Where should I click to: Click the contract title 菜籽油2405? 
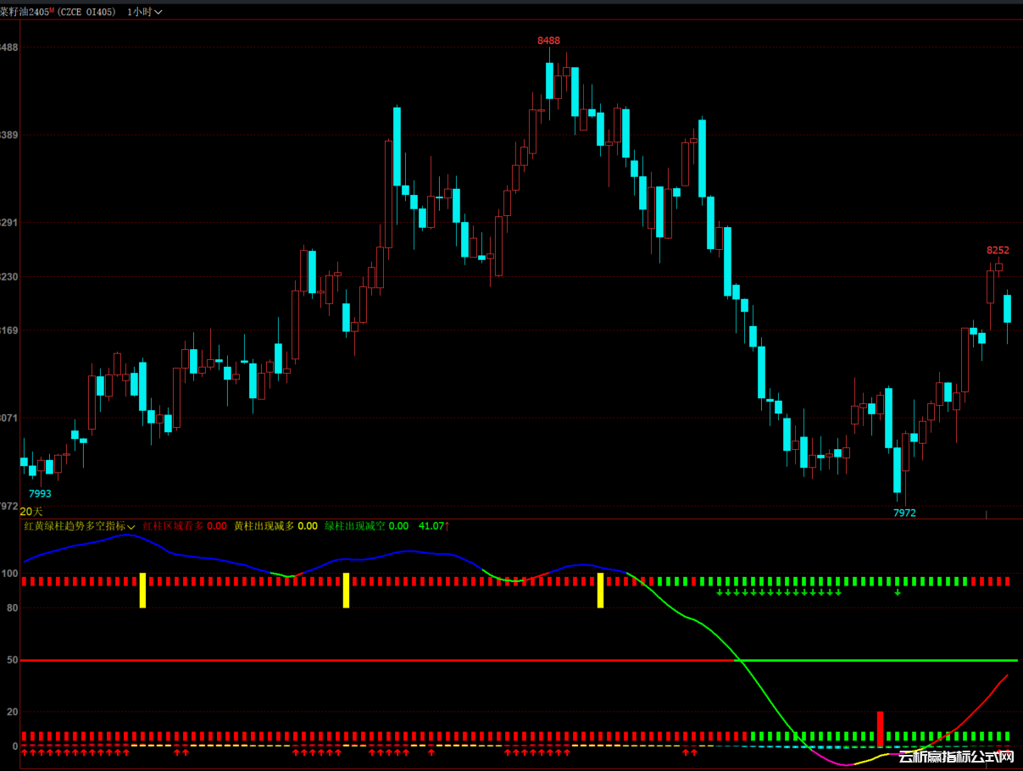(x=26, y=12)
